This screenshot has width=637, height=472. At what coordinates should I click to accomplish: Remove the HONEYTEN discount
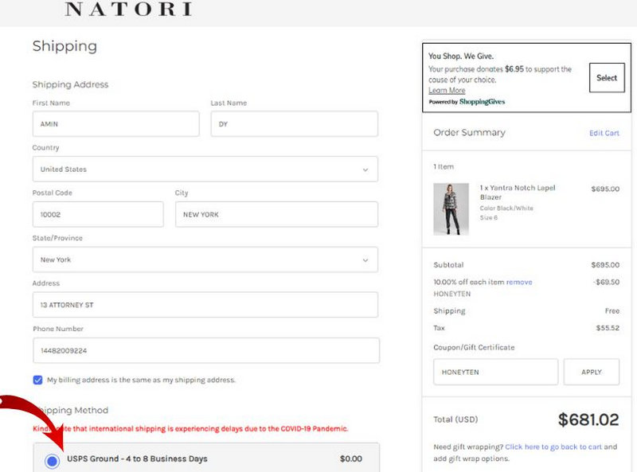point(519,282)
